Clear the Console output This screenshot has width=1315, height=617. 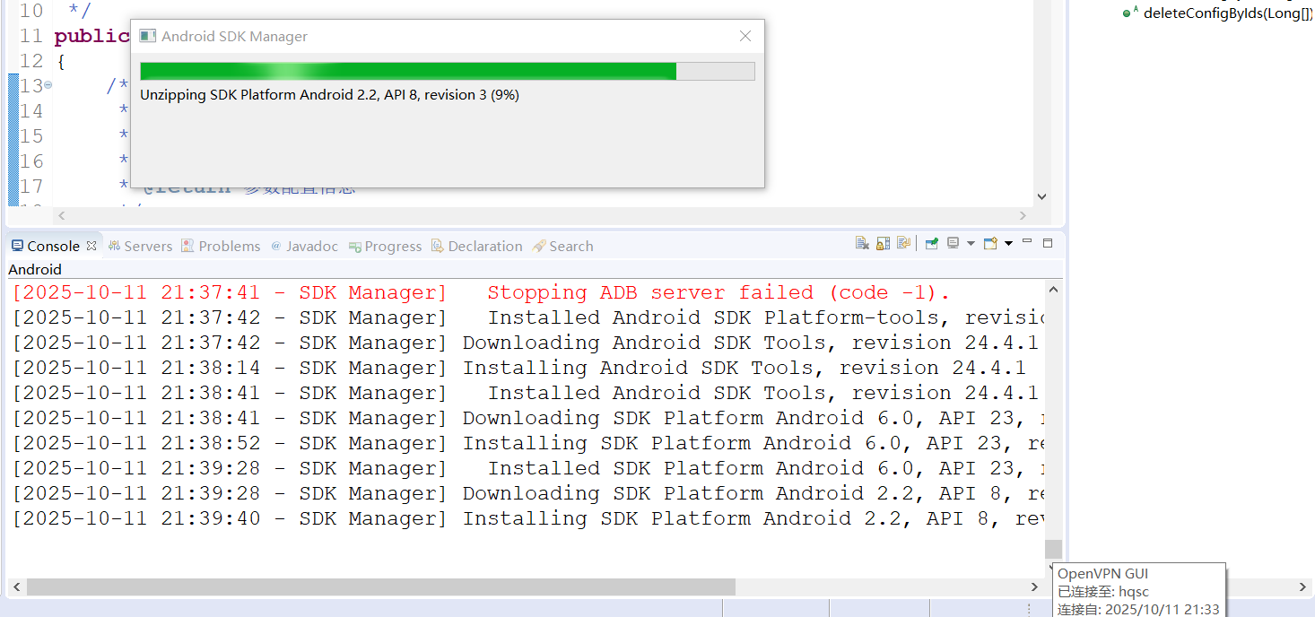pyautogui.click(x=862, y=243)
